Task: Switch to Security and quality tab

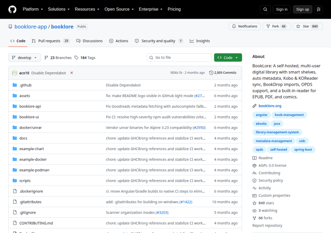Action: [x=159, y=41]
